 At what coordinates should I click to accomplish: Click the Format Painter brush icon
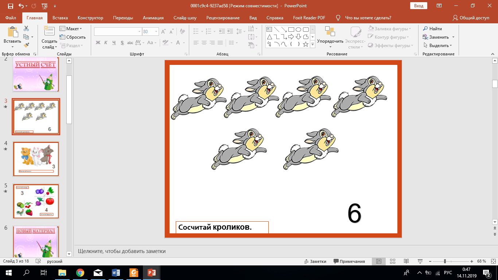pos(26,45)
